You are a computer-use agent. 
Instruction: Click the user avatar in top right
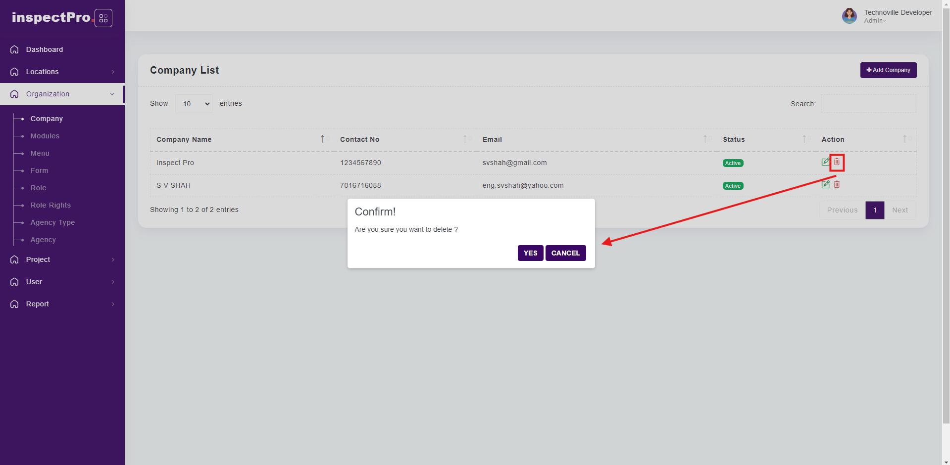pos(849,16)
